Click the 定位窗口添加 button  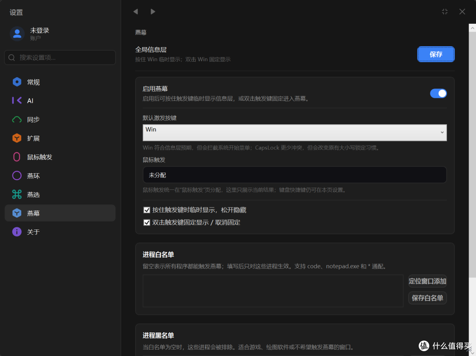[428, 281]
